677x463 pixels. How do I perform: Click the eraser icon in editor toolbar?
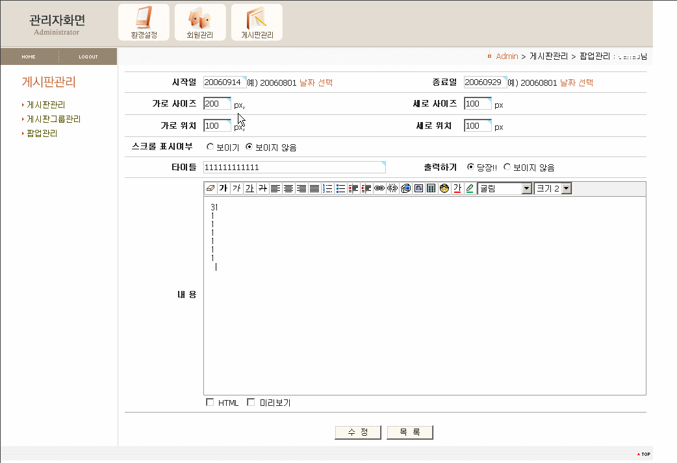pyautogui.click(x=211, y=188)
